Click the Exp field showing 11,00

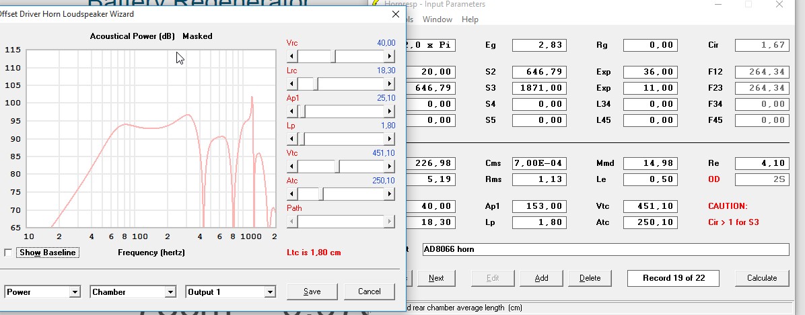[x=650, y=88]
